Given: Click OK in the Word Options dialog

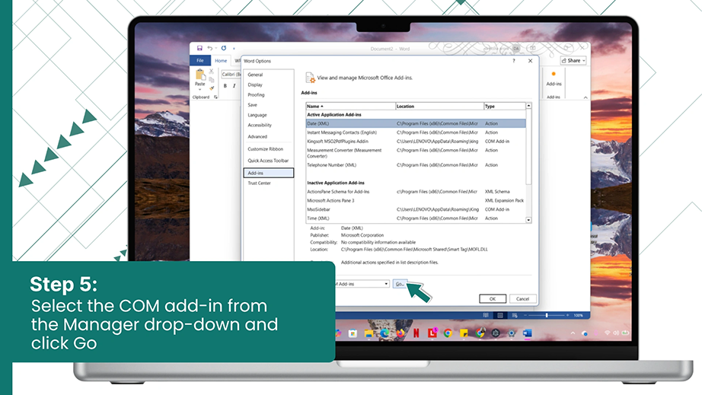Looking at the screenshot, I should 493,299.
